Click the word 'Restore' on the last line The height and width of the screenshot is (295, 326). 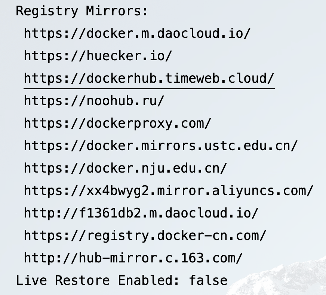point(82,280)
